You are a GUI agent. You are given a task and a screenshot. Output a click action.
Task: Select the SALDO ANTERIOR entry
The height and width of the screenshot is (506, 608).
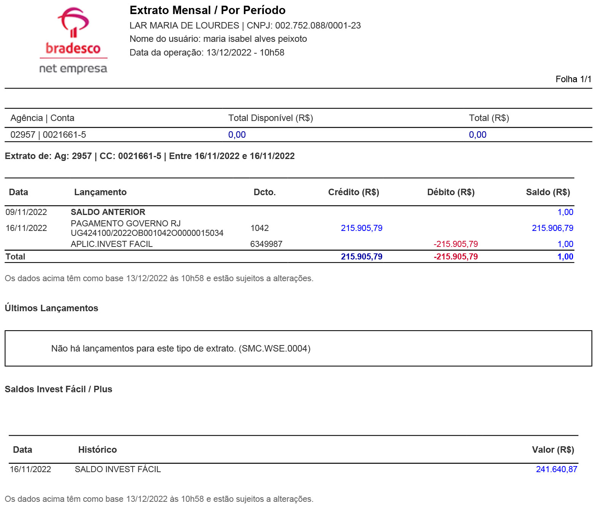pyautogui.click(x=108, y=212)
